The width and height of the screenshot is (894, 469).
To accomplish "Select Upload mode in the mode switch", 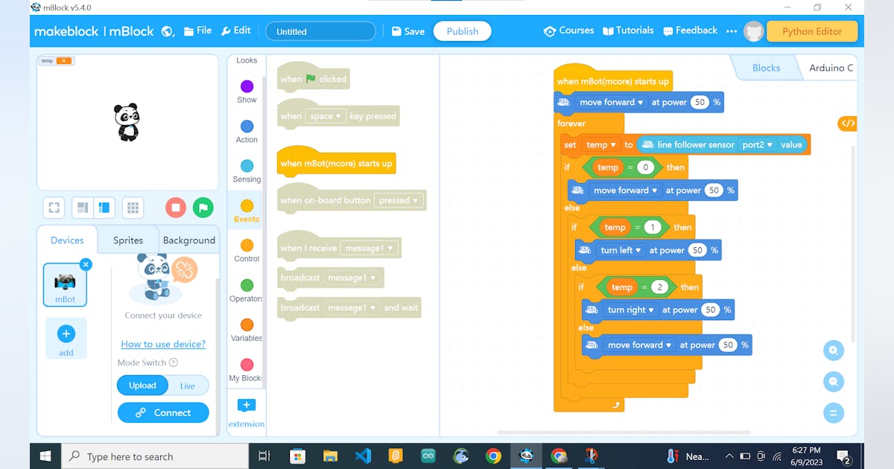I will pyautogui.click(x=142, y=385).
